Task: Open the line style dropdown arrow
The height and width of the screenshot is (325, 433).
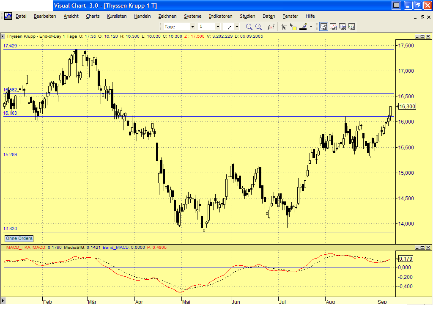Action: tap(238, 26)
